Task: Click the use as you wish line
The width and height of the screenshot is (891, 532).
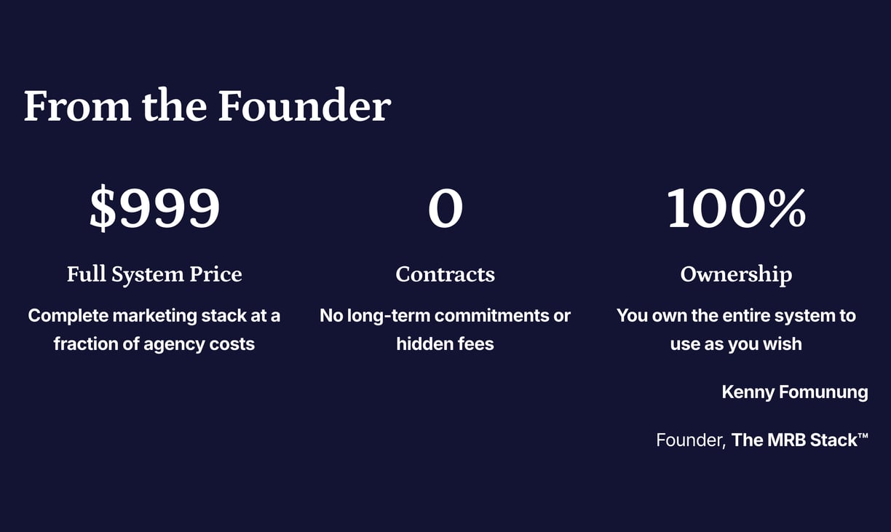Action: [x=736, y=344]
